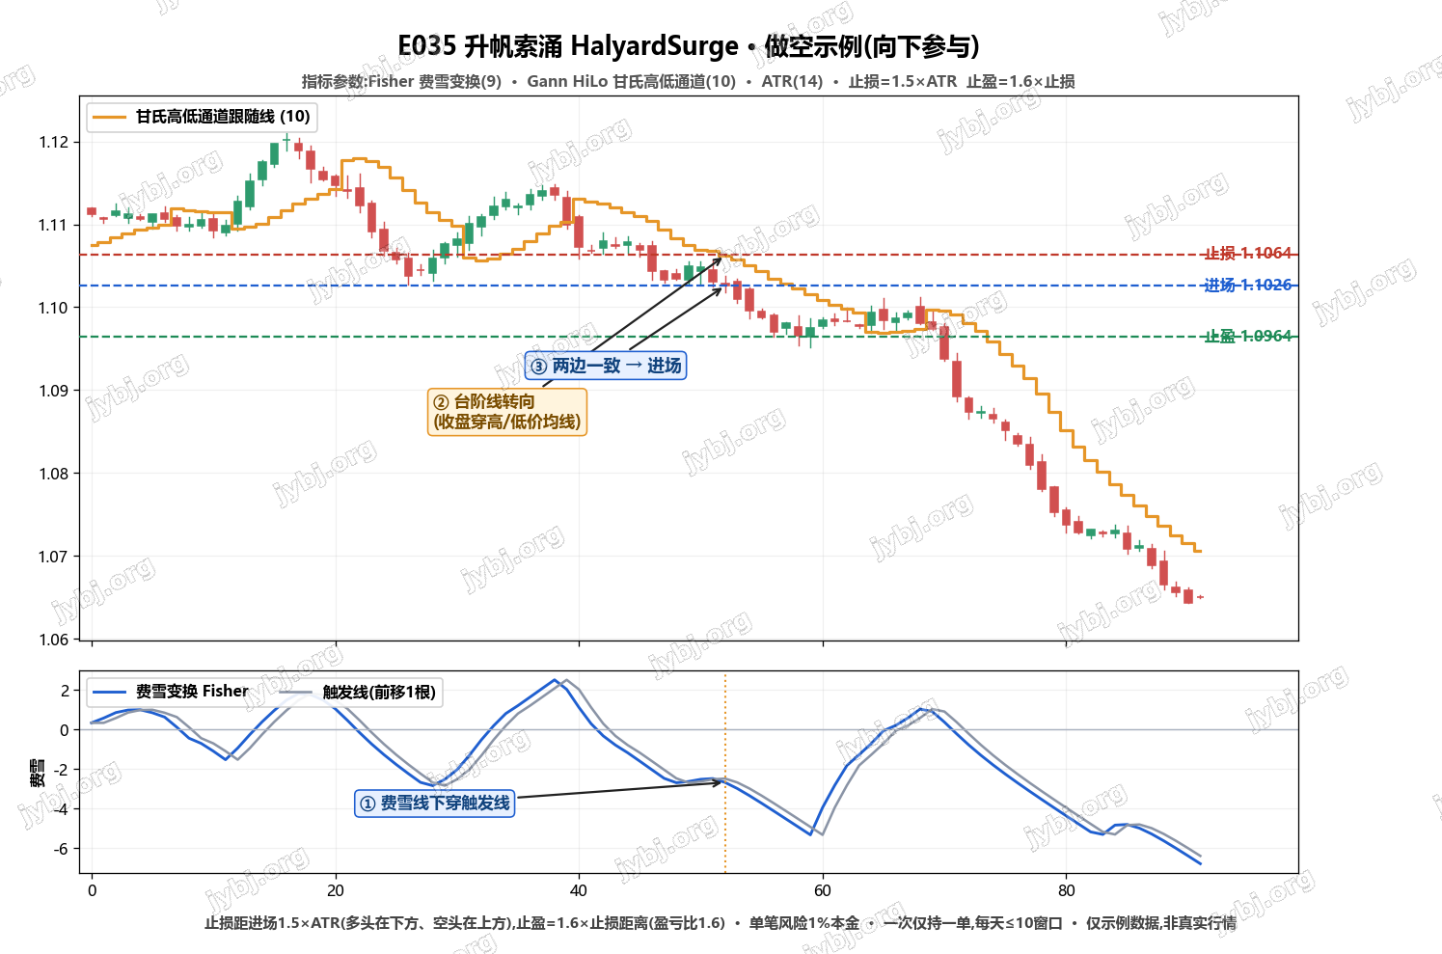
Task: Click the 触发线(前移1根) legend entry
Action: coord(358,692)
